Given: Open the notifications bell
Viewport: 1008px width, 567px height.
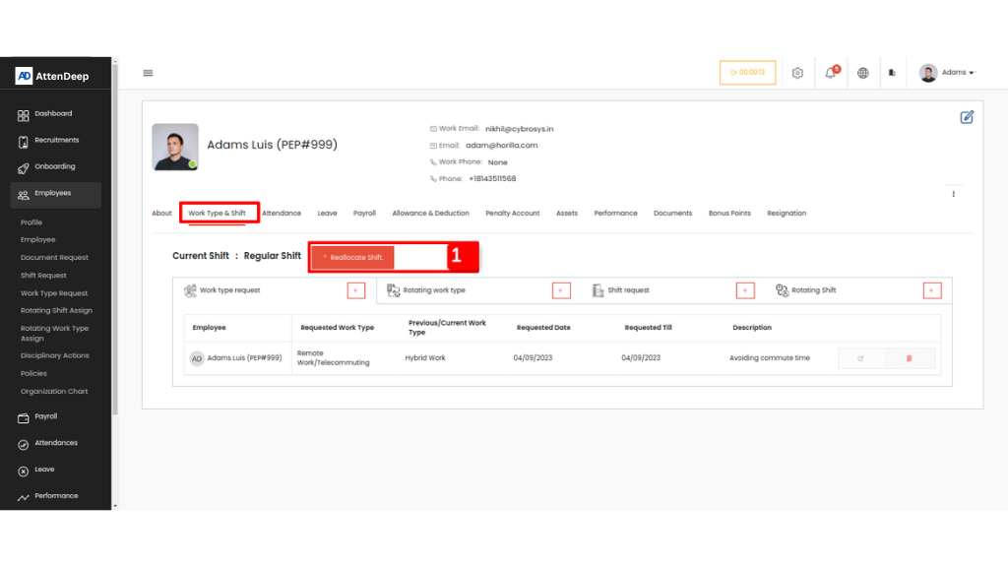Looking at the screenshot, I should click(830, 73).
